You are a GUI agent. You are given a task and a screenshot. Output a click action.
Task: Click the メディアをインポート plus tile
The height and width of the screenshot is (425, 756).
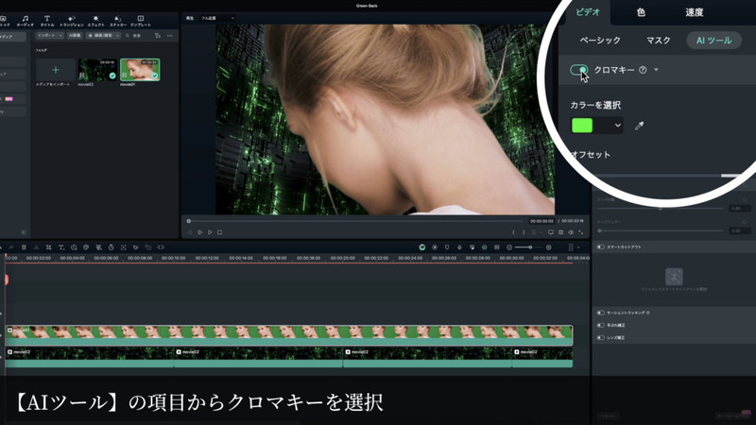coord(56,70)
